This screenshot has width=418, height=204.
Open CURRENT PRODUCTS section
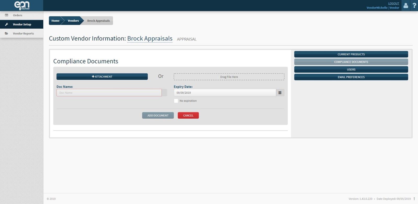(x=351, y=54)
